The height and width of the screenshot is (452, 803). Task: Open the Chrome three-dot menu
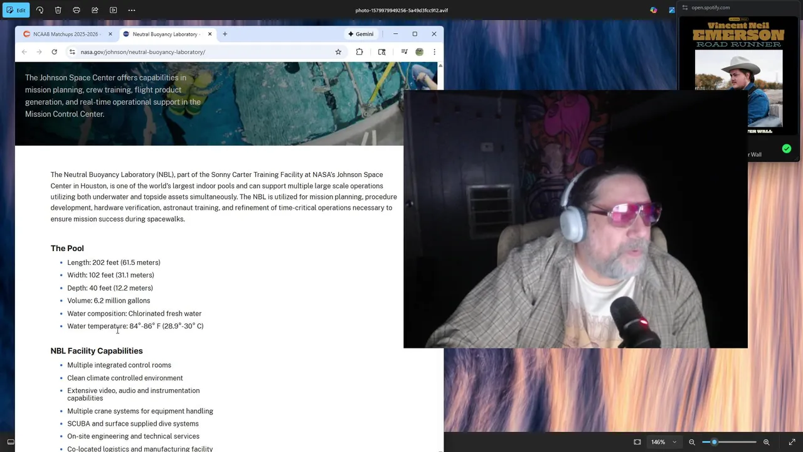tap(434, 52)
